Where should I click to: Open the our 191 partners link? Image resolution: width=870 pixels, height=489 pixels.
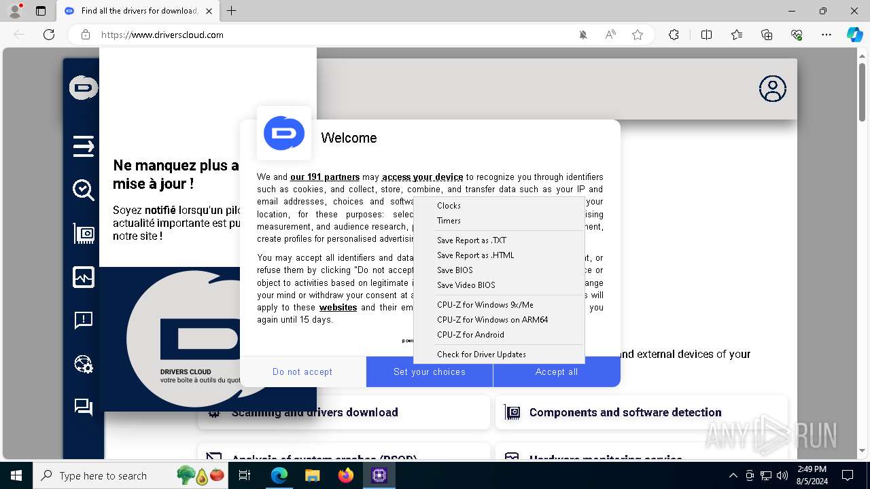click(325, 177)
